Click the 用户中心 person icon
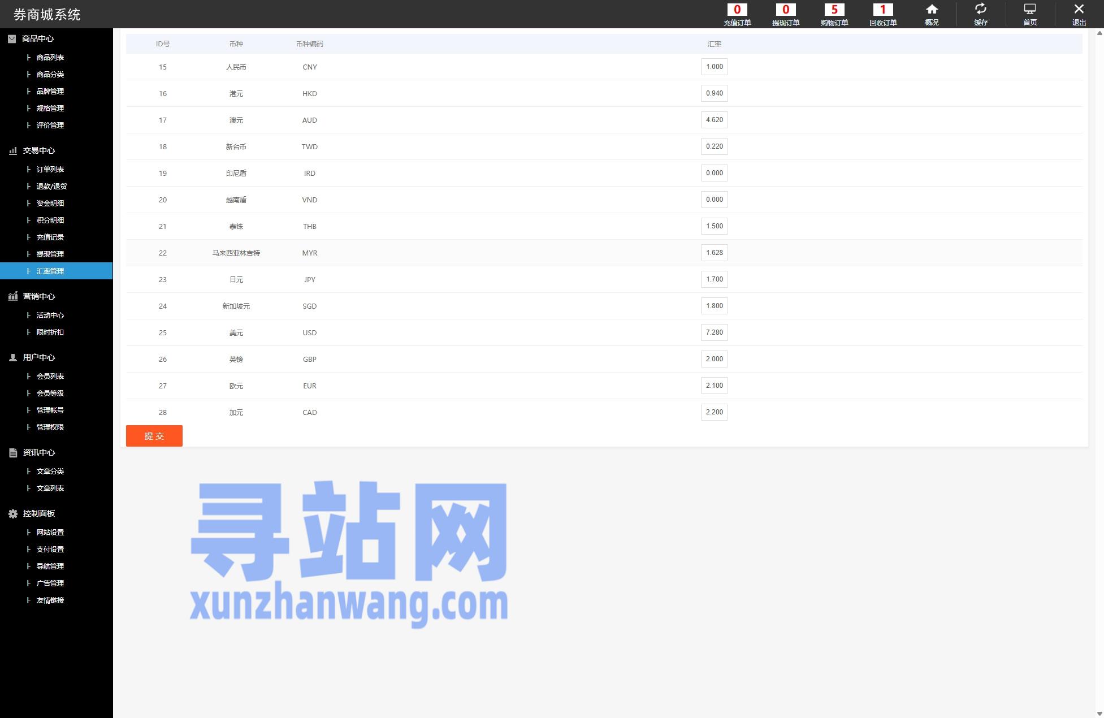This screenshot has height=718, width=1104. coord(13,357)
